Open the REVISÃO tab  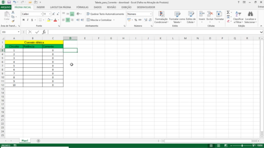[x=111, y=7]
